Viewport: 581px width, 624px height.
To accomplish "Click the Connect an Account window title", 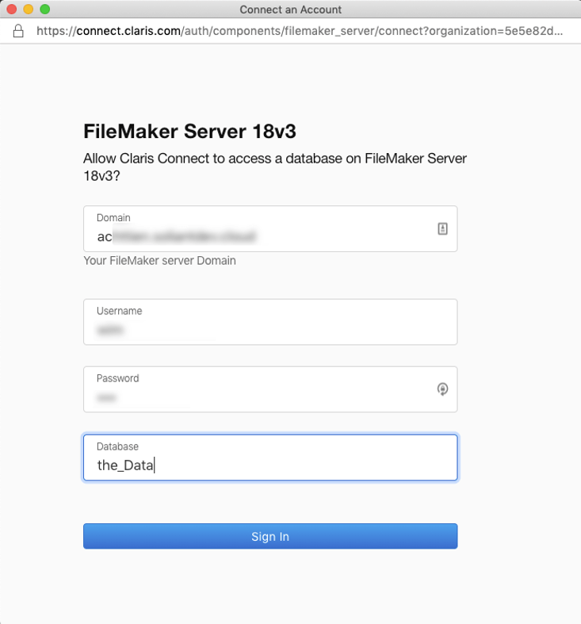I will 290,10.
